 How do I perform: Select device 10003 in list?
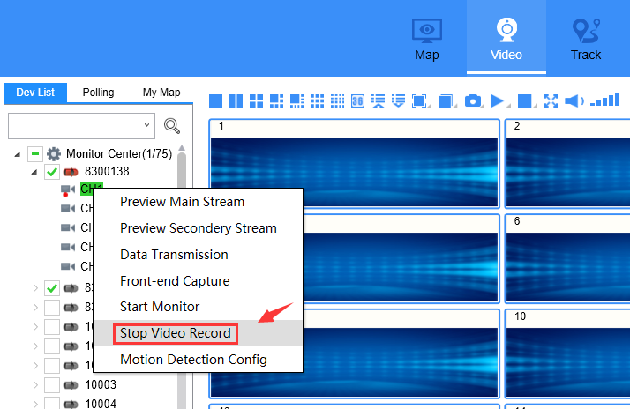coord(101,384)
